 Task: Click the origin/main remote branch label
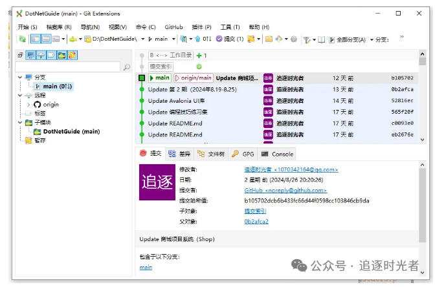(x=194, y=78)
